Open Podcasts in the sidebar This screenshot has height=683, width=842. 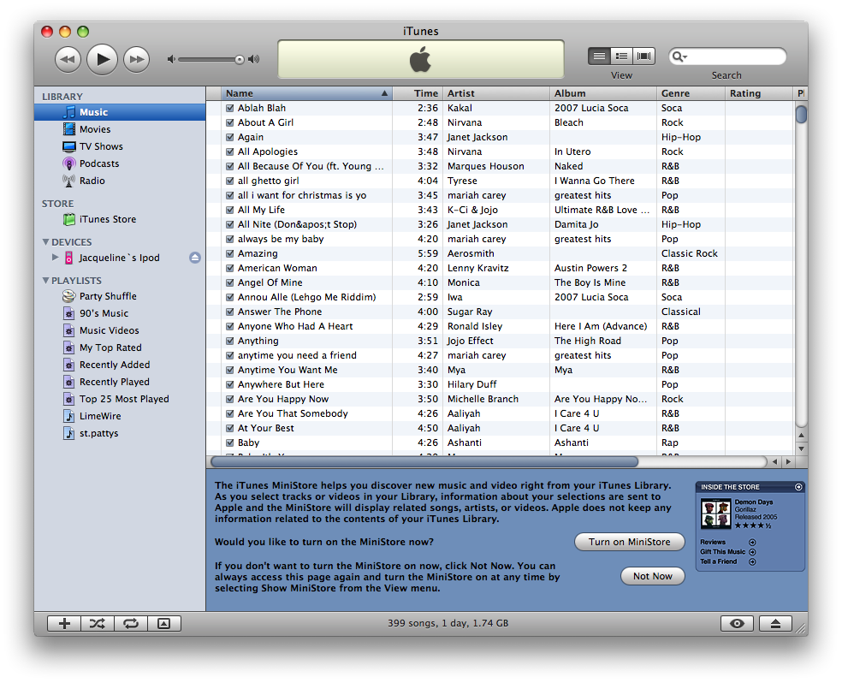(x=98, y=163)
